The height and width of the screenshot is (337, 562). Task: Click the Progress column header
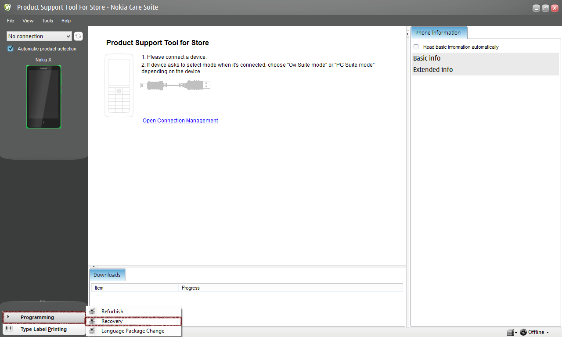pyautogui.click(x=191, y=288)
